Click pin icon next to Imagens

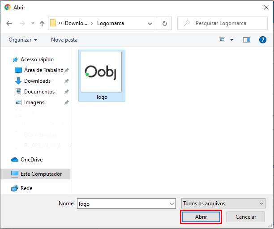67,102
